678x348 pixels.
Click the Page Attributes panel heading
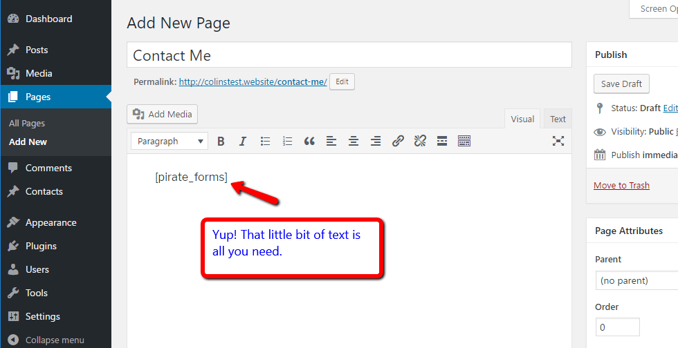[x=629, y=231]
